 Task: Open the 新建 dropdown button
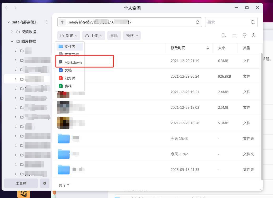69,36
